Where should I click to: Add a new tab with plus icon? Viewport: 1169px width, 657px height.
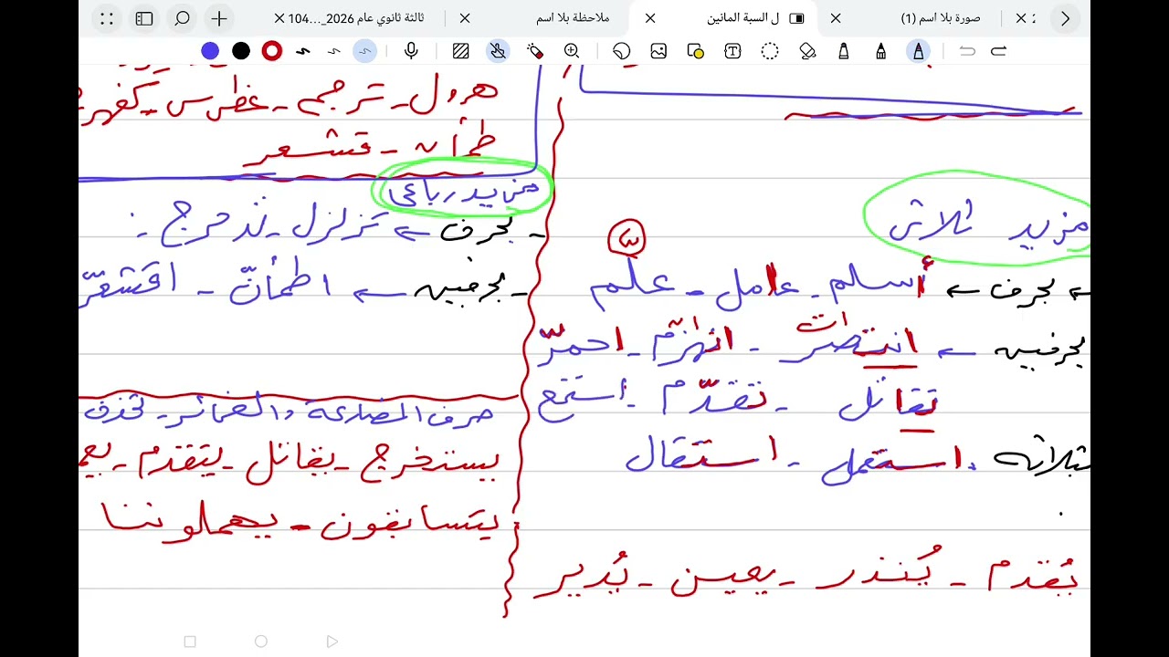tap(220, 18)
